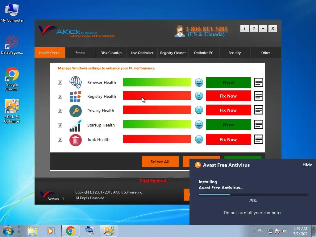
Task: Open the Registry Health details report icon
Action: coord(258,96)
